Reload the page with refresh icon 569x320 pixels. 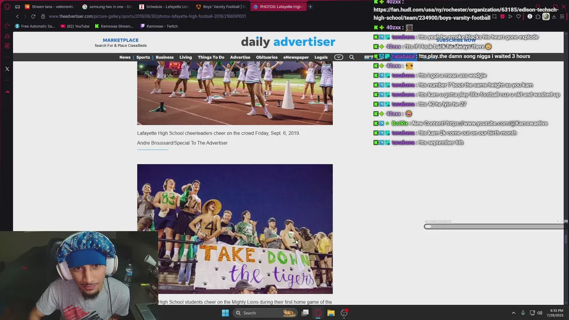(x=33, y=16)
